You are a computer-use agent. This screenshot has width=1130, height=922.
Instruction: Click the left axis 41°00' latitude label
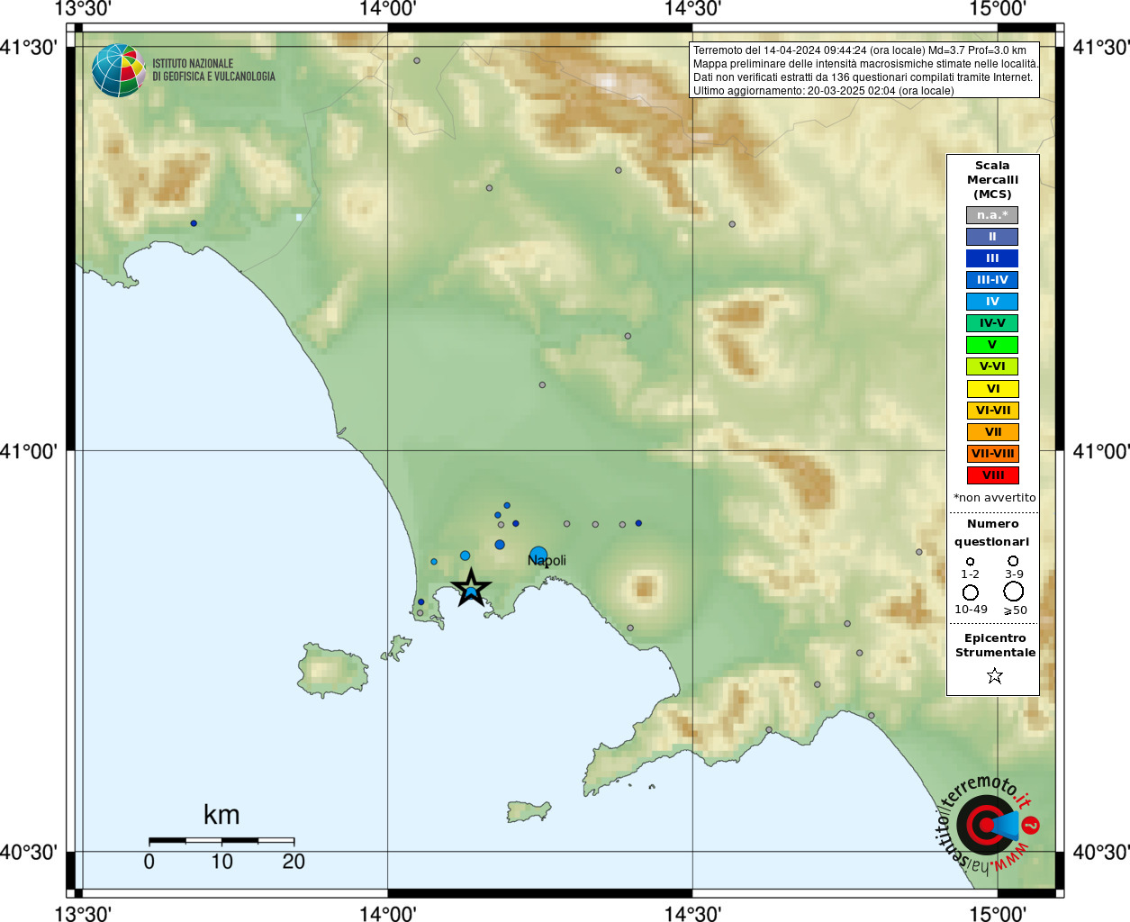pos(29,450)
